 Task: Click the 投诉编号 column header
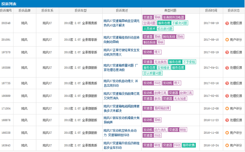pyautogui.click(x=6, y=10)
